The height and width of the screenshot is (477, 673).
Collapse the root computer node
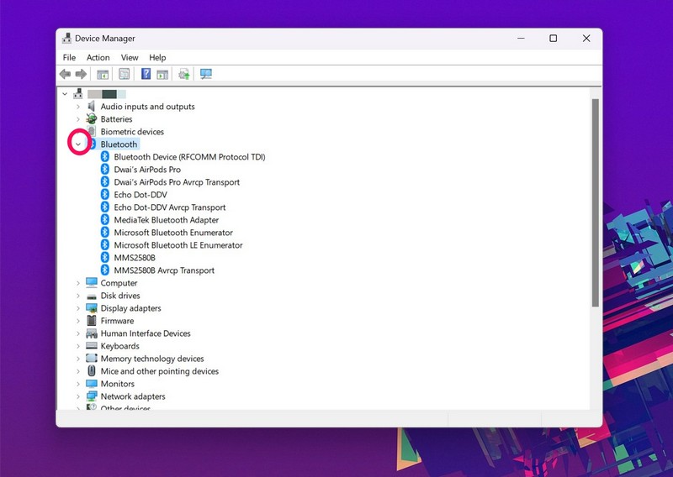click(x=65, y=94)
